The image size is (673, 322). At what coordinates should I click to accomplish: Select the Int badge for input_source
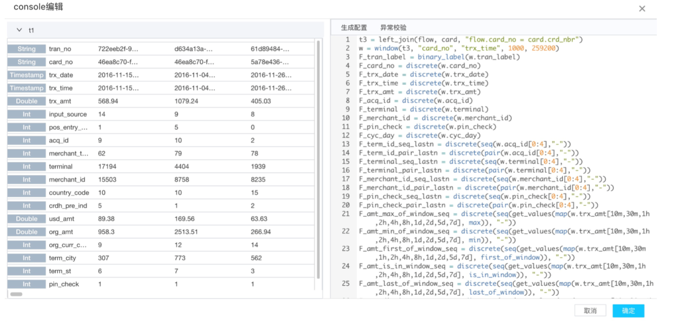coord(26,115)
